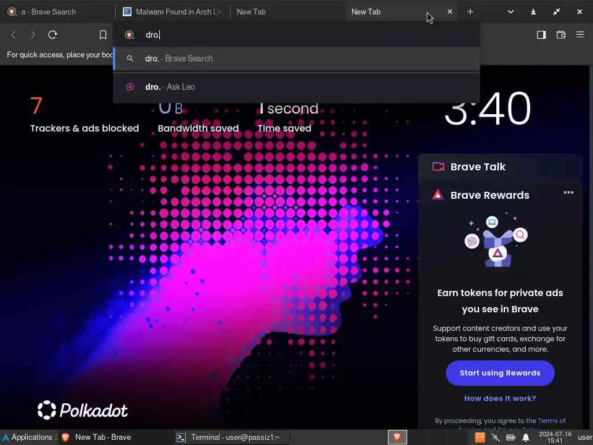The width and height of the screenshot is (593, 445).
Task: Expand the tab search chevron
Action: click(511, 12)
